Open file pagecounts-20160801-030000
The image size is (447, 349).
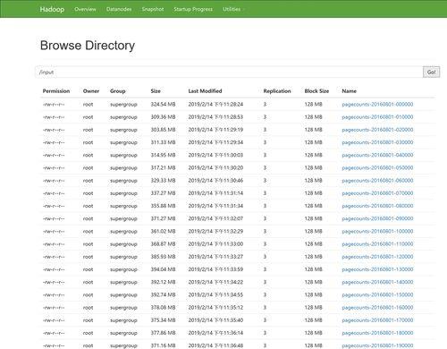pyautogui.click(x=377, y=142)
